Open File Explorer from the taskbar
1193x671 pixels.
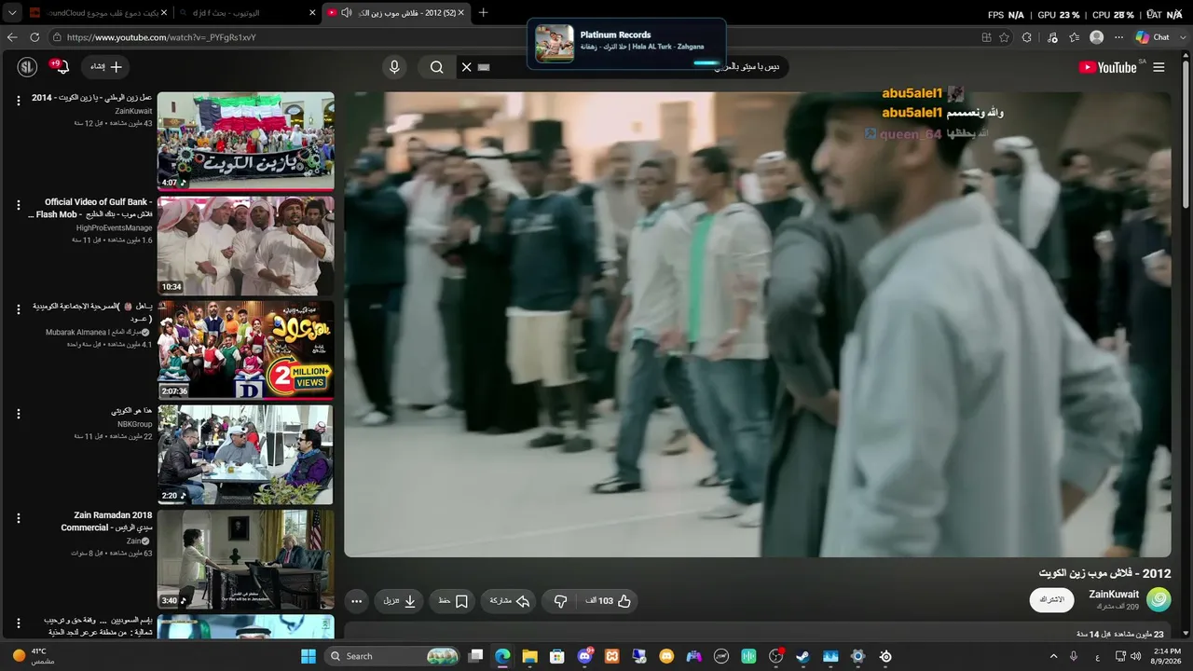pyautogui.click(x=530, y=656)
